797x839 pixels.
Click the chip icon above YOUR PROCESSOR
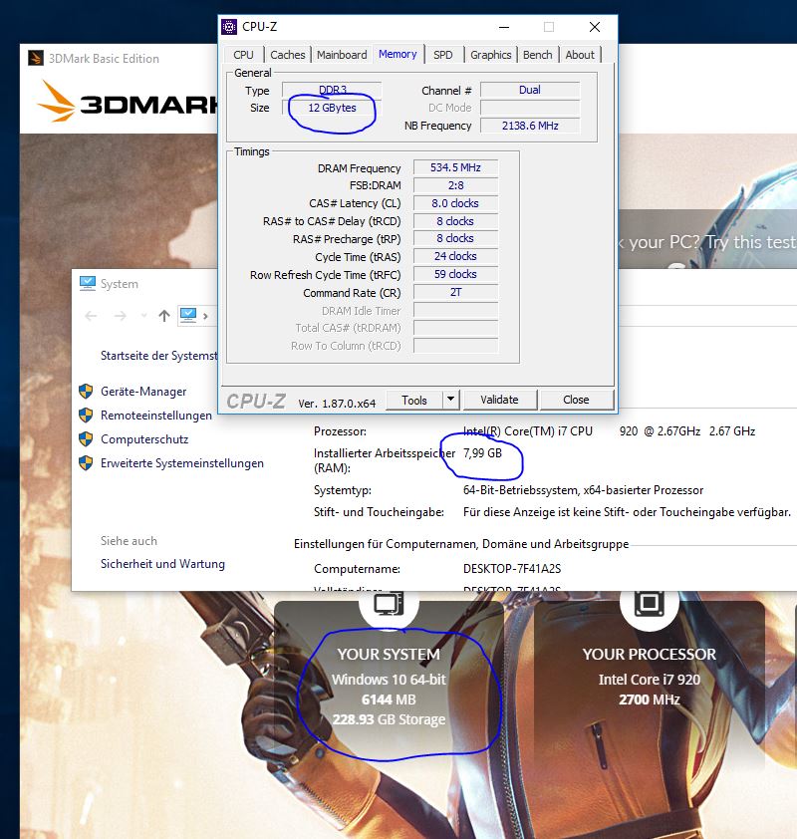pyautogui.click(x=650, y=605)
